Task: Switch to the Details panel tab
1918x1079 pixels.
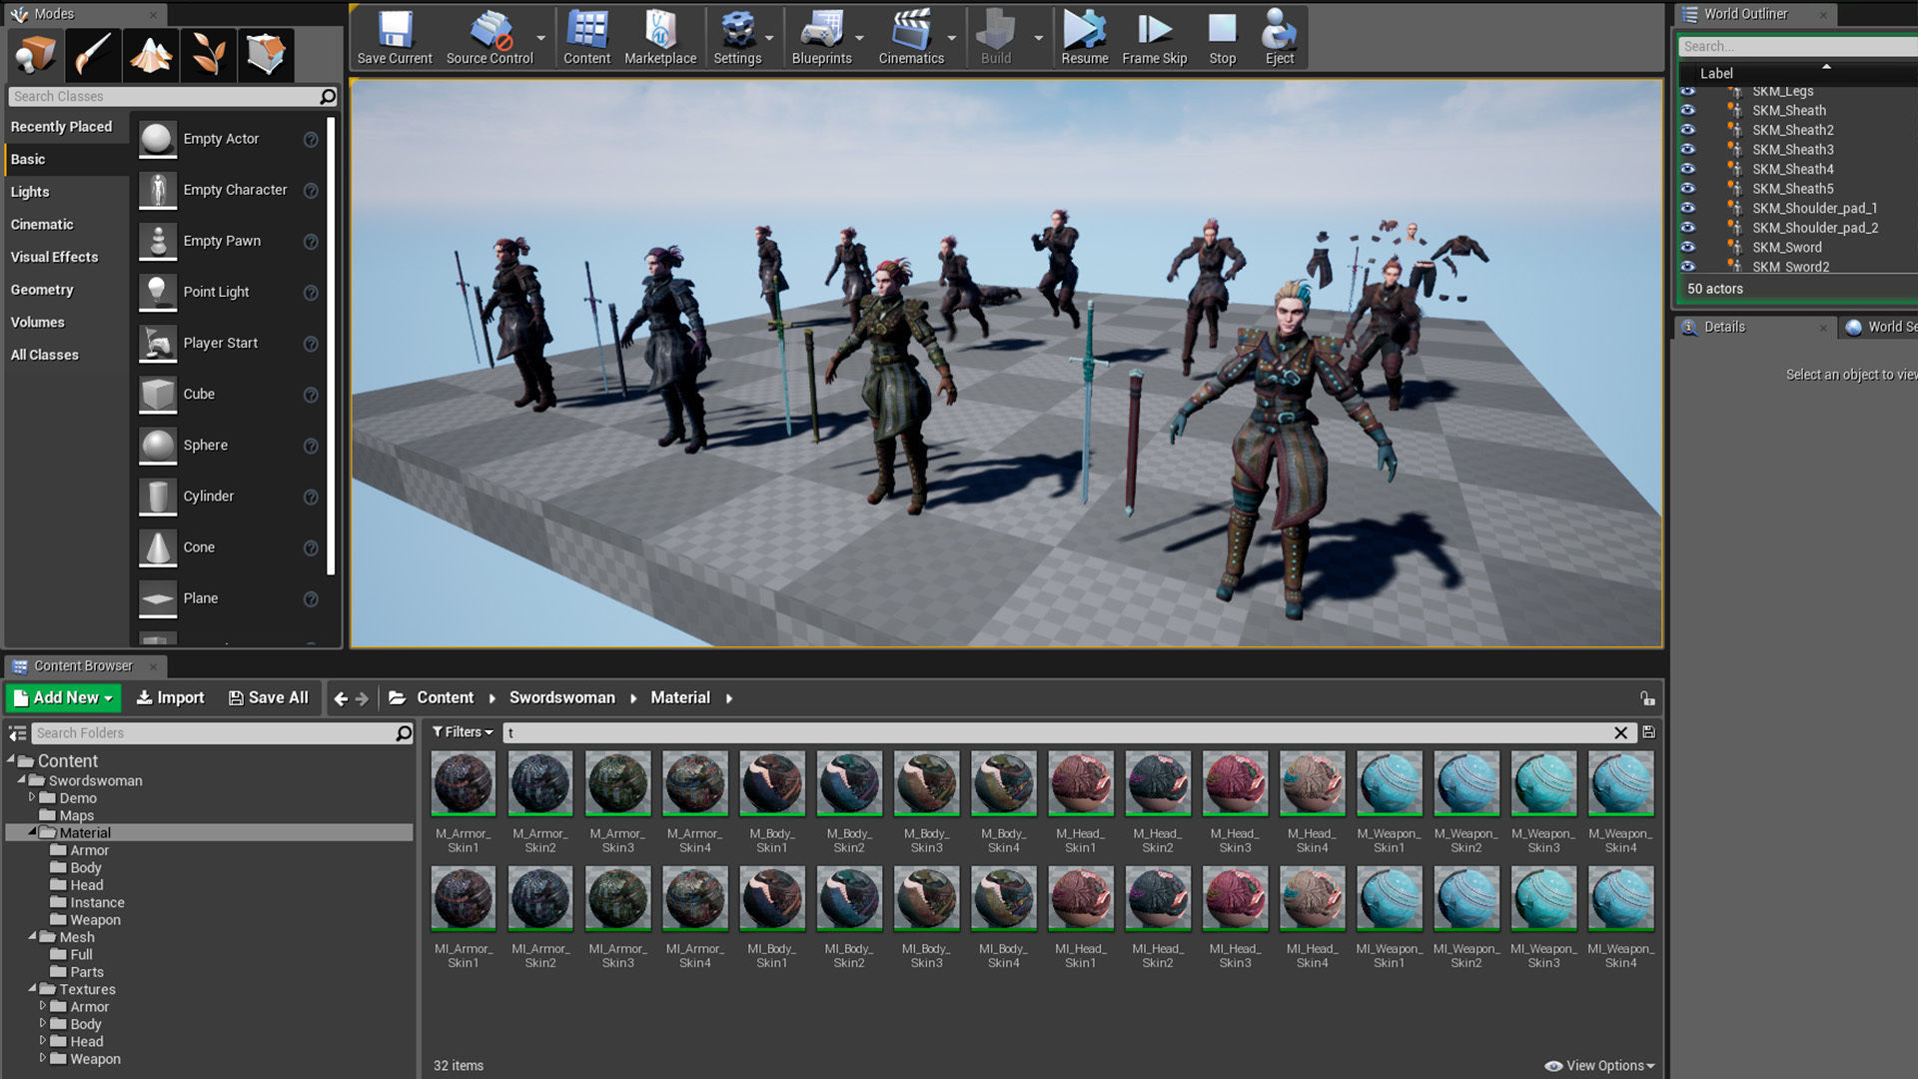Action: tap(1723, 327)
